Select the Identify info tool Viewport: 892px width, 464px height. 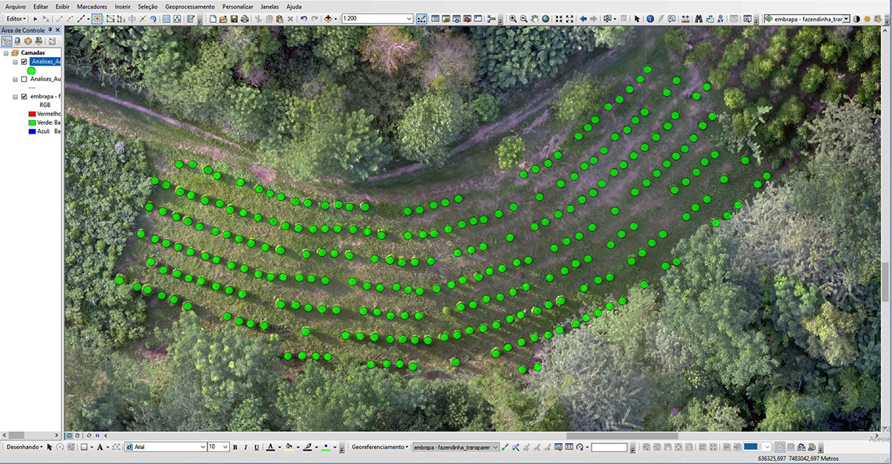[x=650, y=19]
